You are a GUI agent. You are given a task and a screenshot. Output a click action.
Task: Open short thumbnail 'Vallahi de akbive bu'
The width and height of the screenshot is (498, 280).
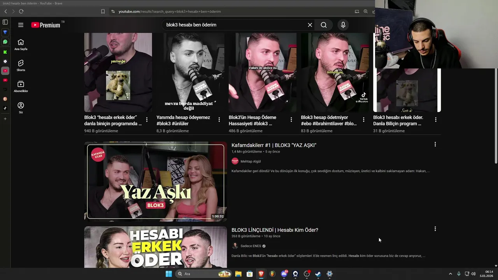[x=263, y=72]
